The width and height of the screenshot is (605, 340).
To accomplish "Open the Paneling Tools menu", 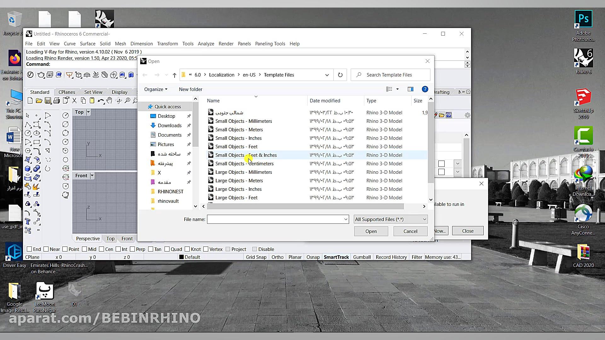I will (x=270, y=44).
